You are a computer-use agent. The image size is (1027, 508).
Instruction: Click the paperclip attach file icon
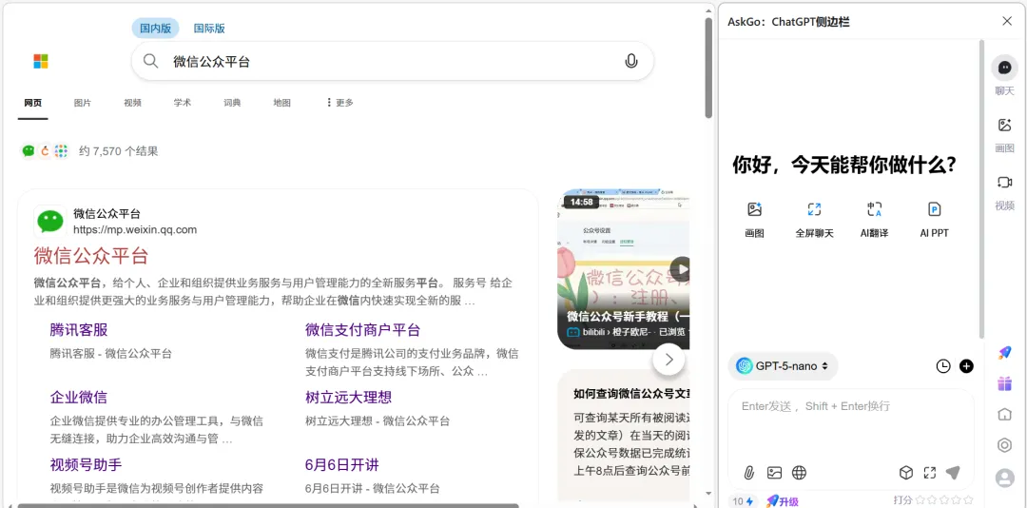749,473
